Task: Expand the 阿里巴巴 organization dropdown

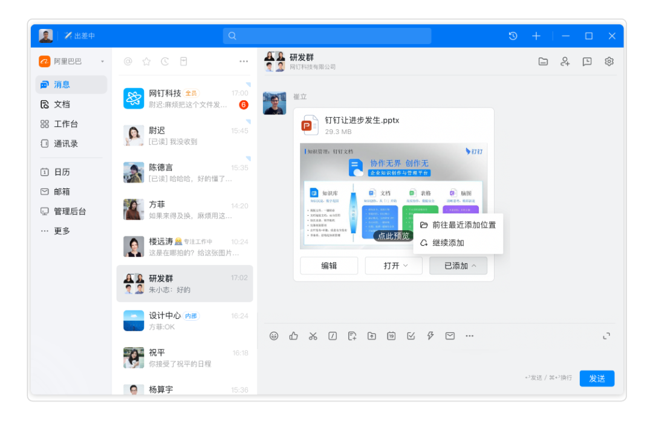Action: pos(102,62)
